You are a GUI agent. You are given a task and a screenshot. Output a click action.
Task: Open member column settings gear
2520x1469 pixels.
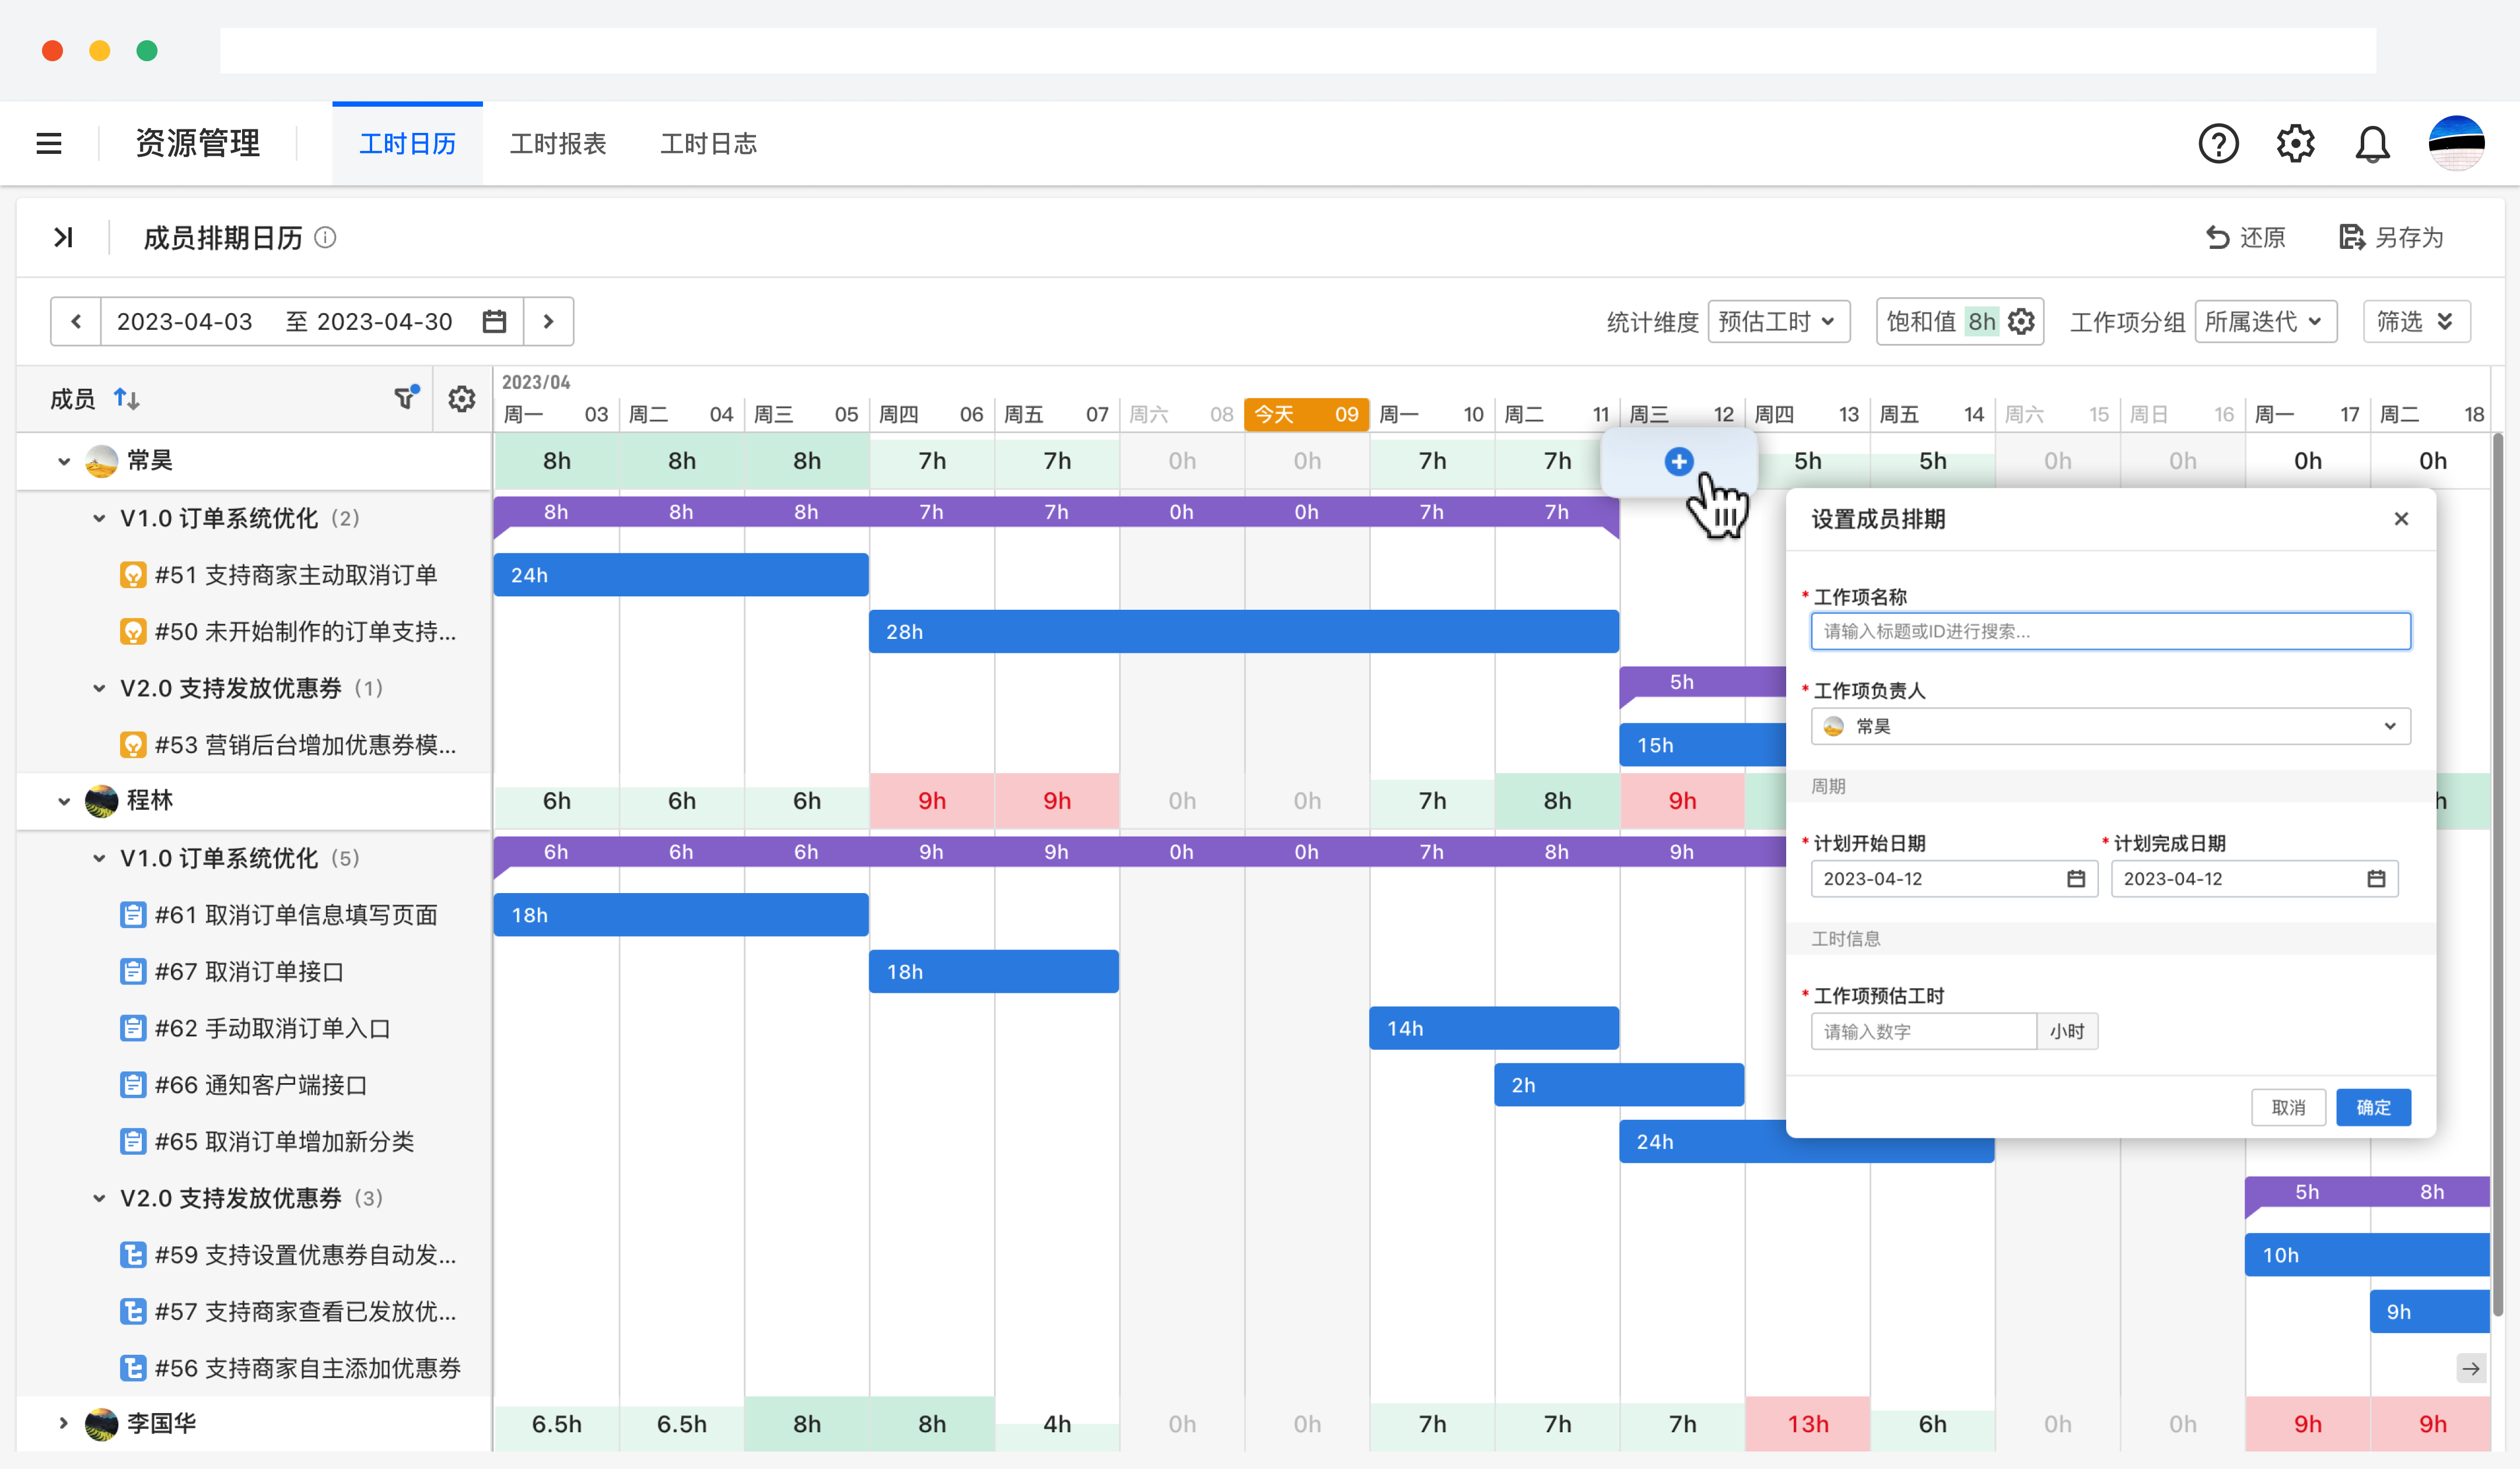tap(461, 399)
